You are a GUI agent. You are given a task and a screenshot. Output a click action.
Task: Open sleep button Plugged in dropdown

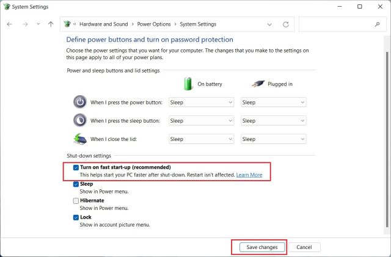[x=273, y=121]
